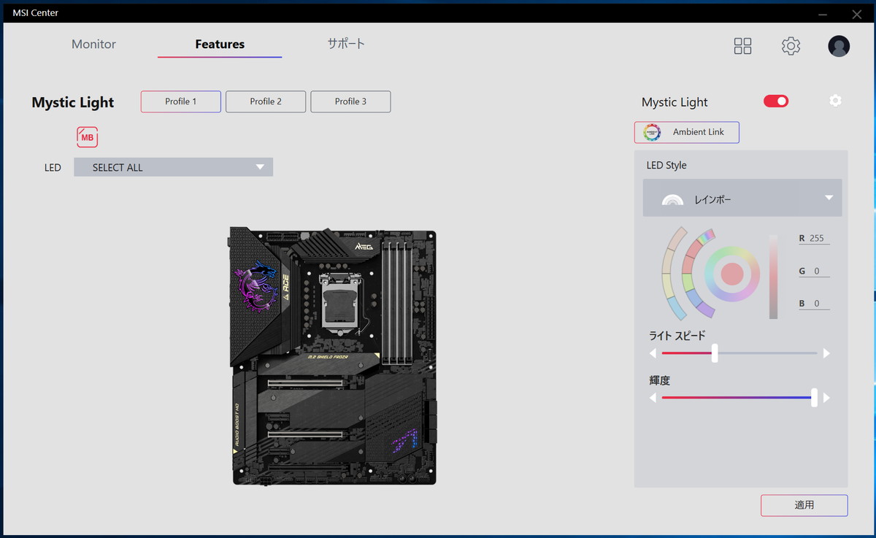Click the R value field
The image size is (876, 538).
(x=814, y=239)
